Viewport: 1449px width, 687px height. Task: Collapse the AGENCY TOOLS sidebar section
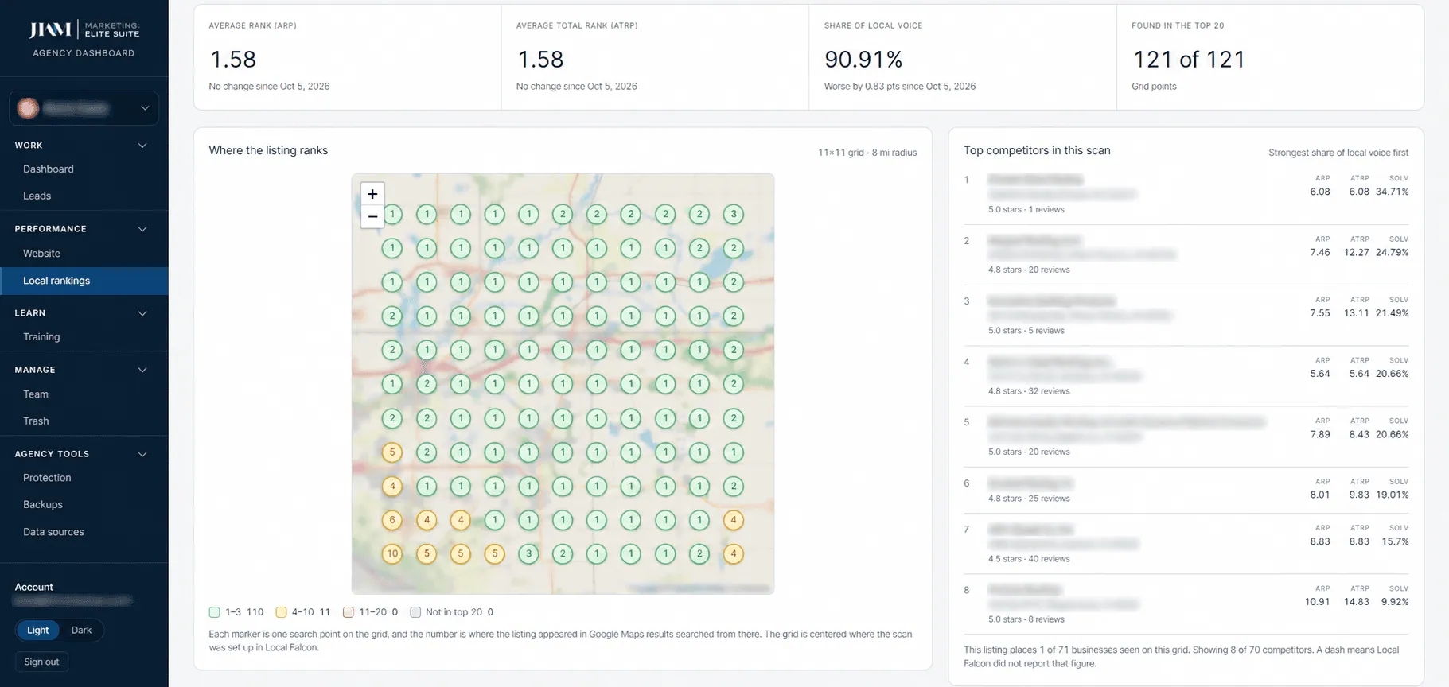coord(142,454)
